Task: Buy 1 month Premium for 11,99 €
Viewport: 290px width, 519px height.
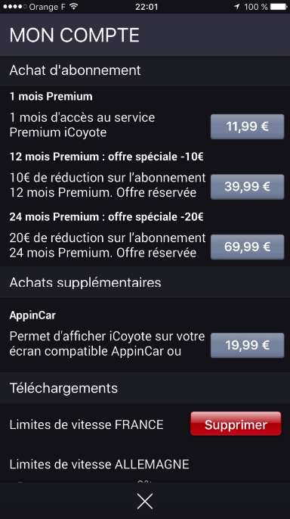Action: [247, 126]
